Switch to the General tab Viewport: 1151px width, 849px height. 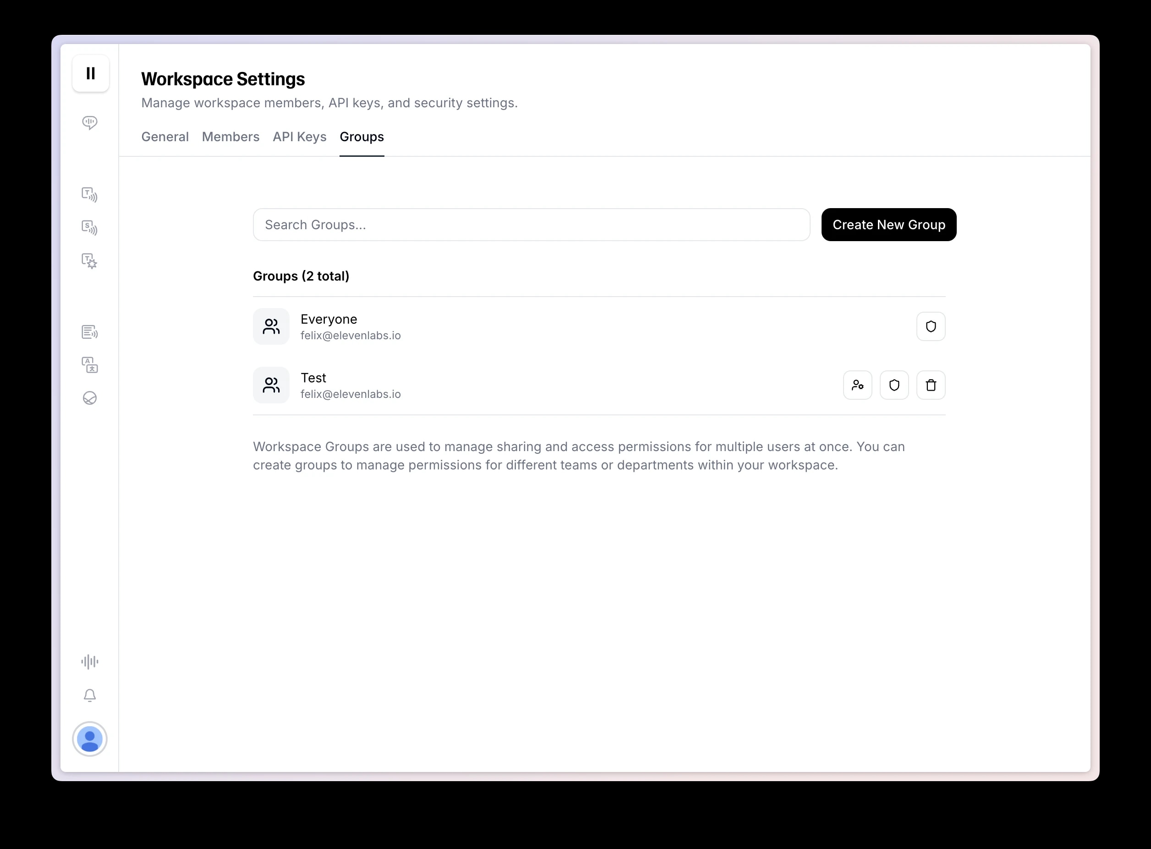click(165, 137)
